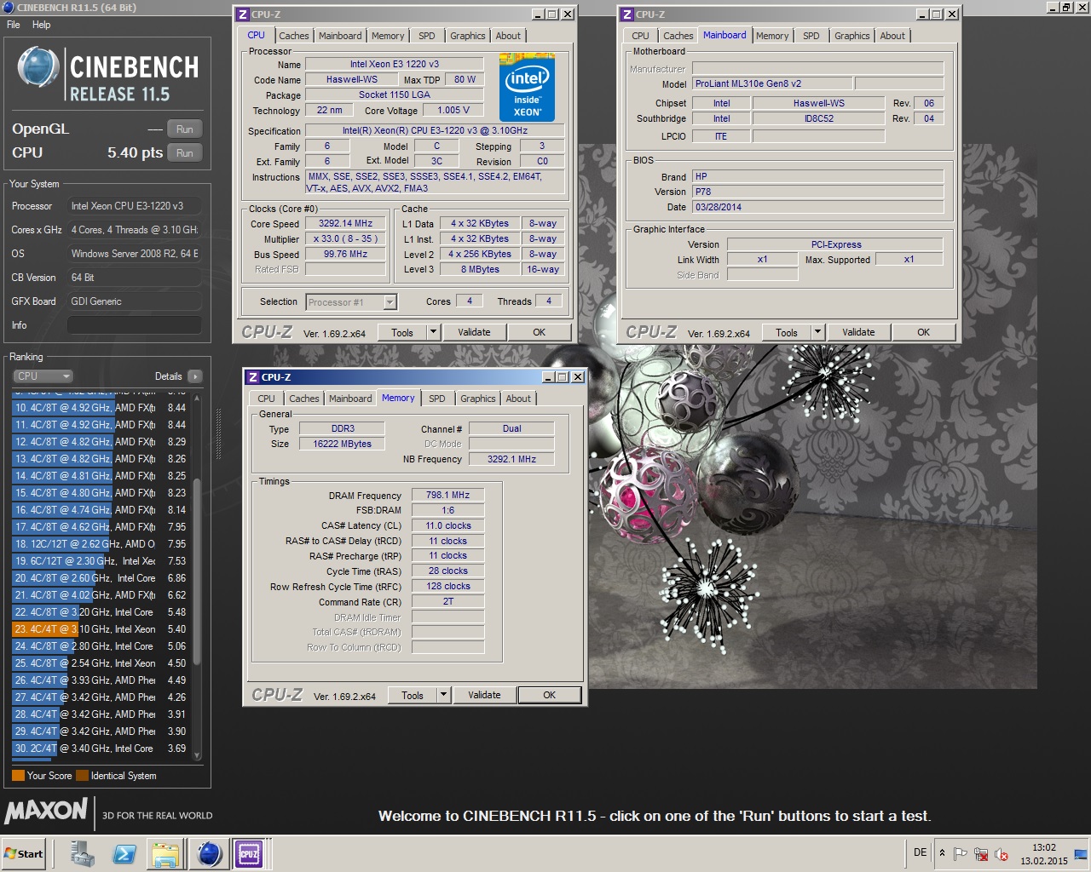1091x872 pixels.
Task: Expand Tools arrow in the Mainboard window
Action: point(817,332)
